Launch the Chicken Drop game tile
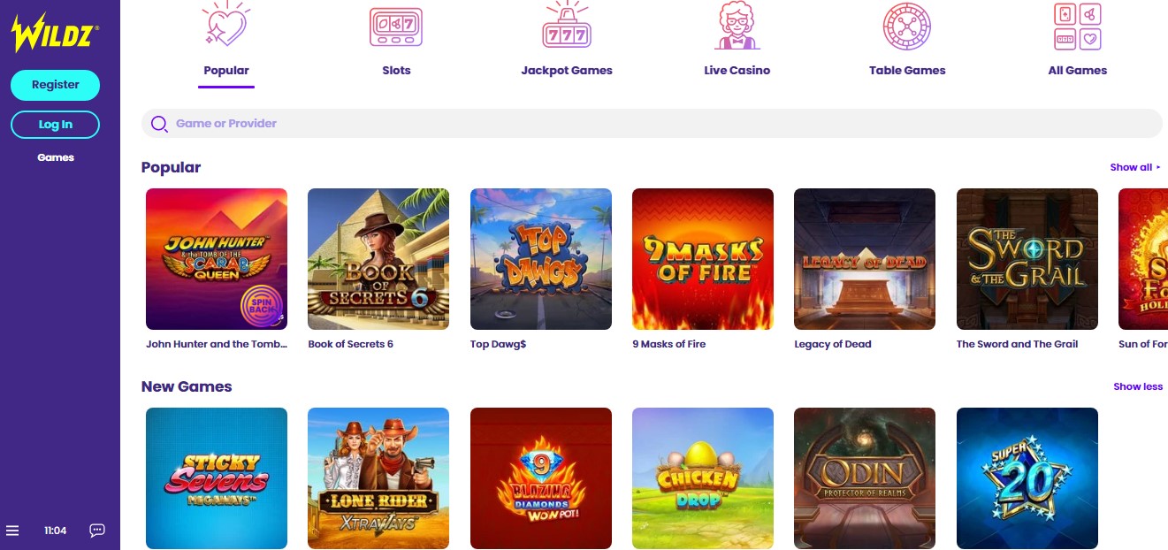This screenshot has height=550, width=1168. tap(703, 478)
